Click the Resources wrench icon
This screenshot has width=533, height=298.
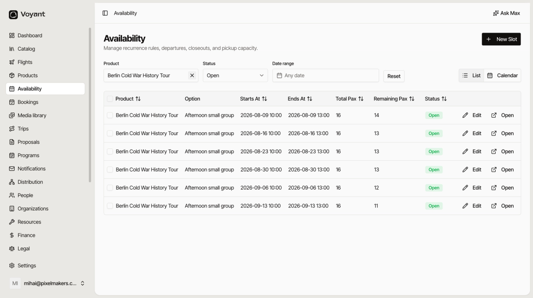coord(12,222)
